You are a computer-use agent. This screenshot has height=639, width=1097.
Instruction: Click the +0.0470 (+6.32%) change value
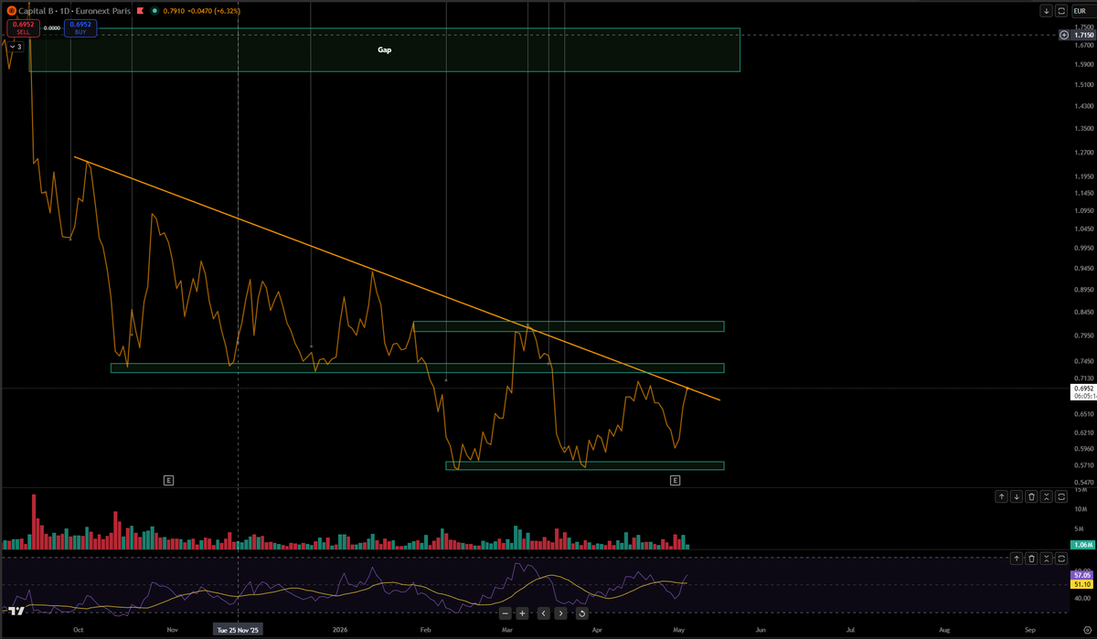click(x=215, y=11)
